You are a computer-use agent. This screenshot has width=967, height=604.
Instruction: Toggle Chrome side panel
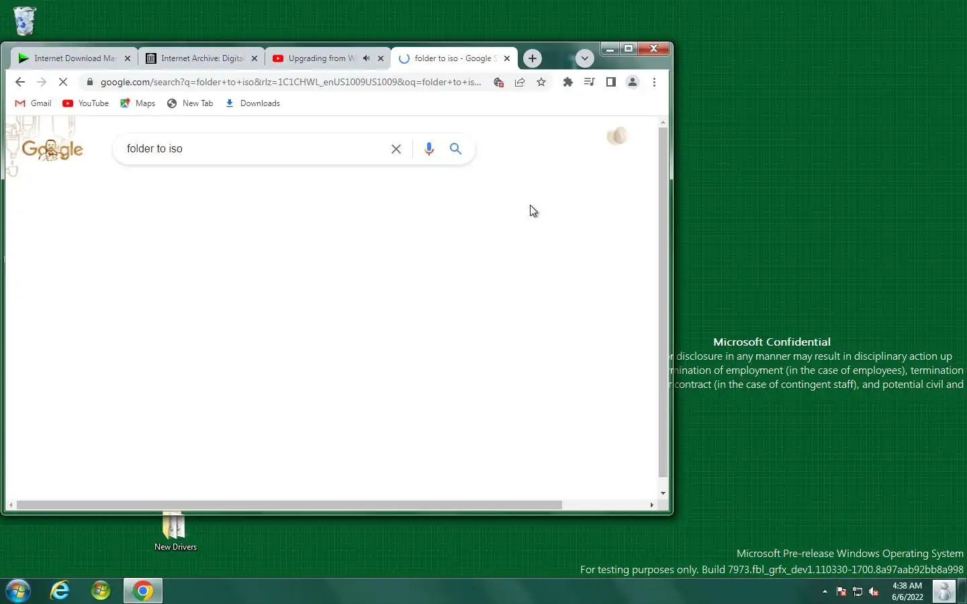(611, 82)
